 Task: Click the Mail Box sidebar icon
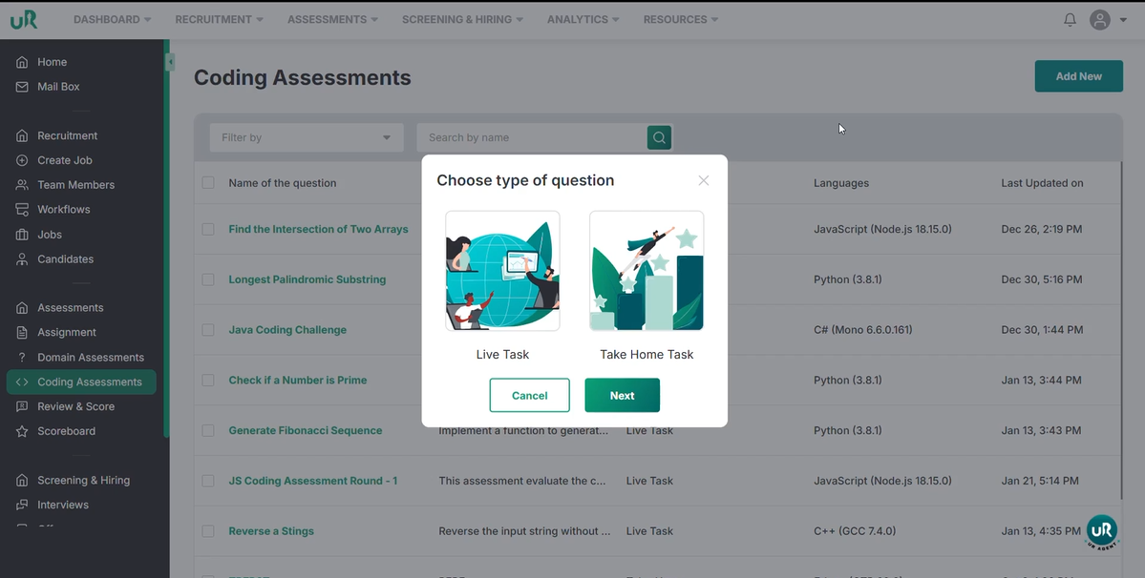pyautogui.click(x=22, y=87)
